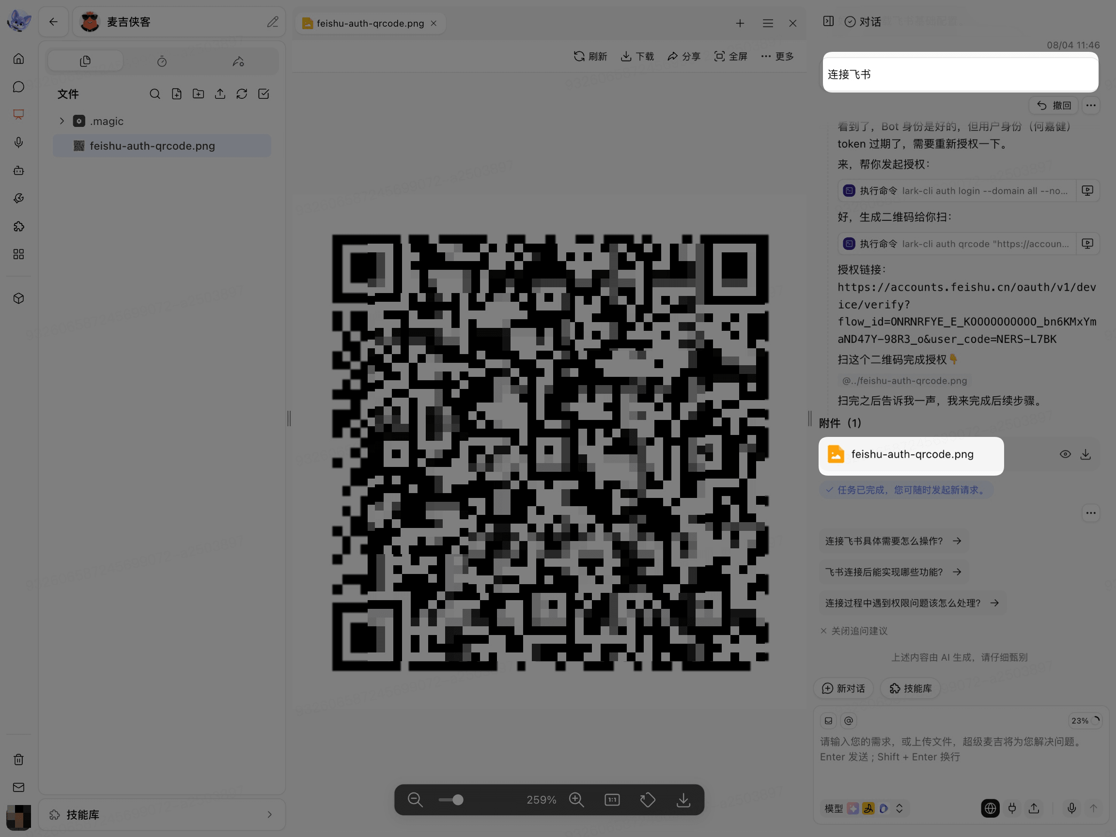
Task: Collapse the side panel toggle next to 对话
Action: coord(828,21)
